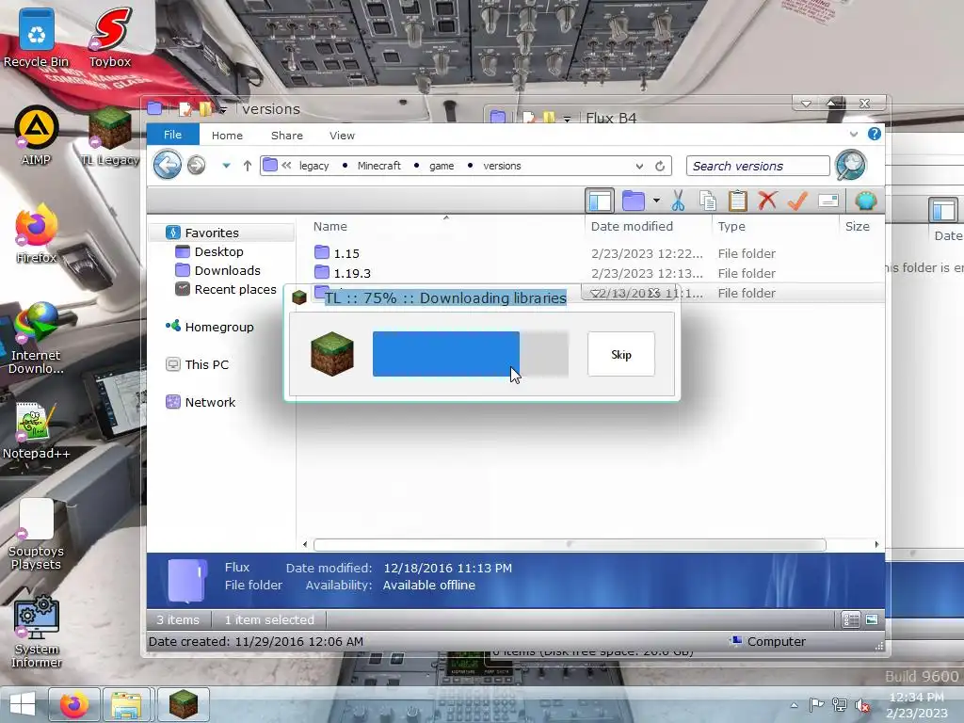Launch AIMP from the desktop

(37, 136)
